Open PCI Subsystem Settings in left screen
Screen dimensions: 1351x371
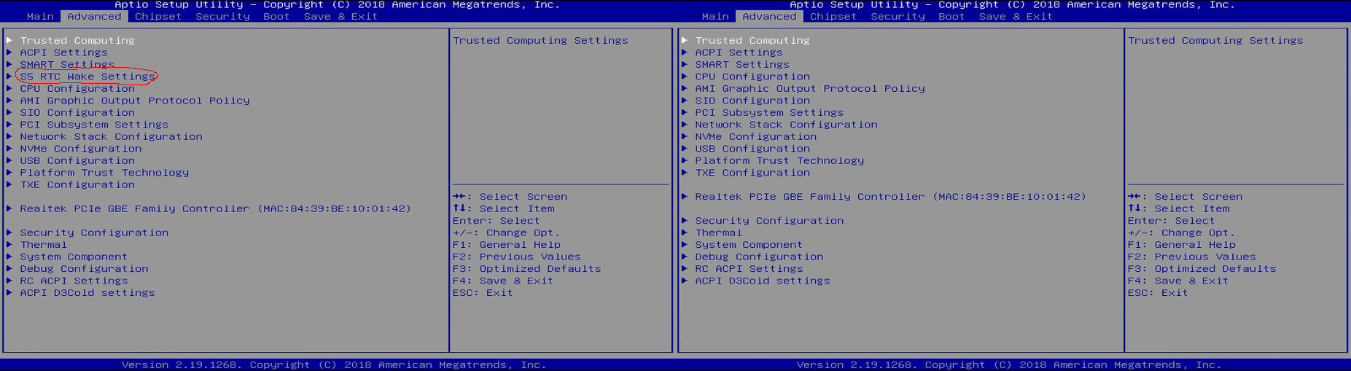click(94, 125)
